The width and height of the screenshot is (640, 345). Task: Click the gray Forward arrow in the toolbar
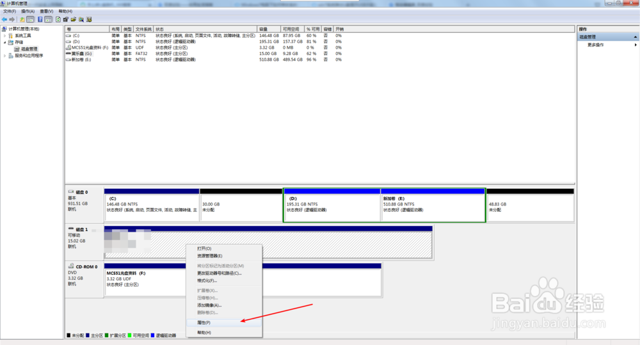click(12, 20)
